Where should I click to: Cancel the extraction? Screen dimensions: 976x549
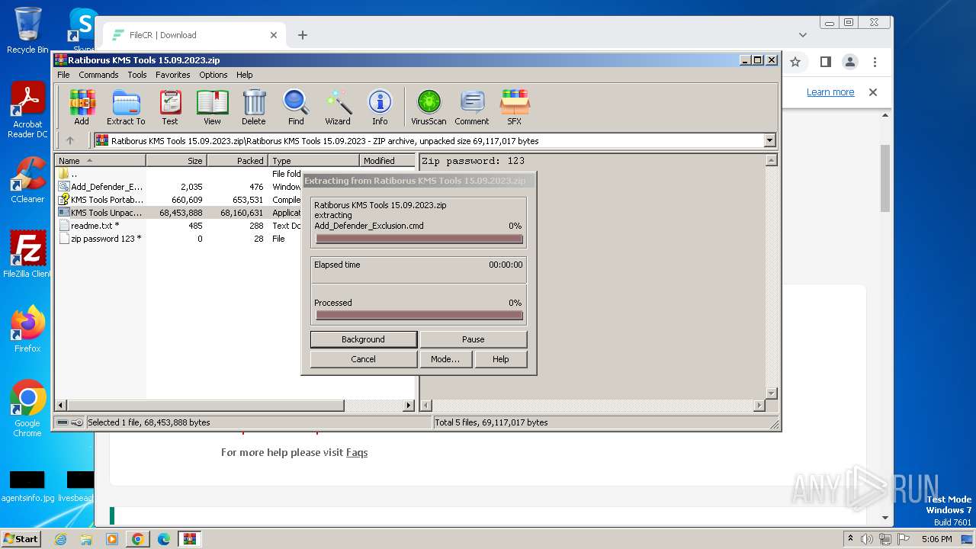tap(364, 359)
